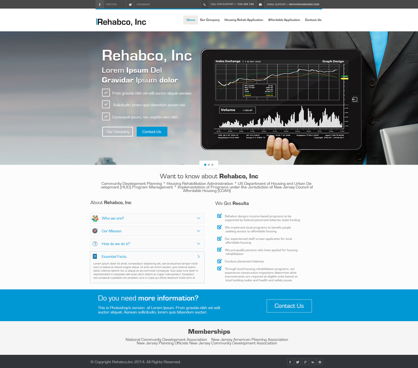Click the email envelope icon in the top bar
This screenshot has width=418, height=368.
pos(261,4)
